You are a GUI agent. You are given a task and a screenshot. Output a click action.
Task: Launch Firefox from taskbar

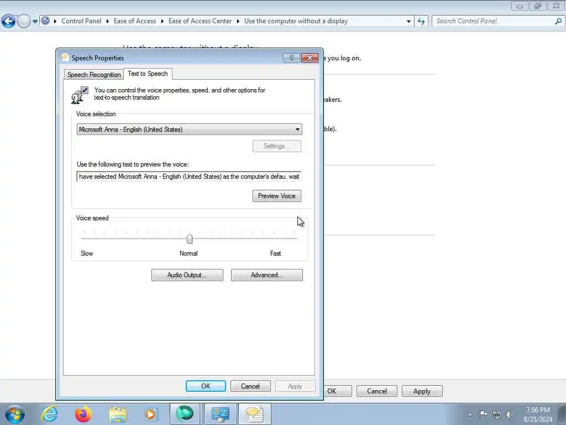click(x=83, y=414)
